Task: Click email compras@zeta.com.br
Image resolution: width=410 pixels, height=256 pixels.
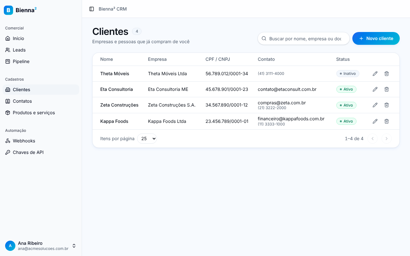Action: coord(282,103)
